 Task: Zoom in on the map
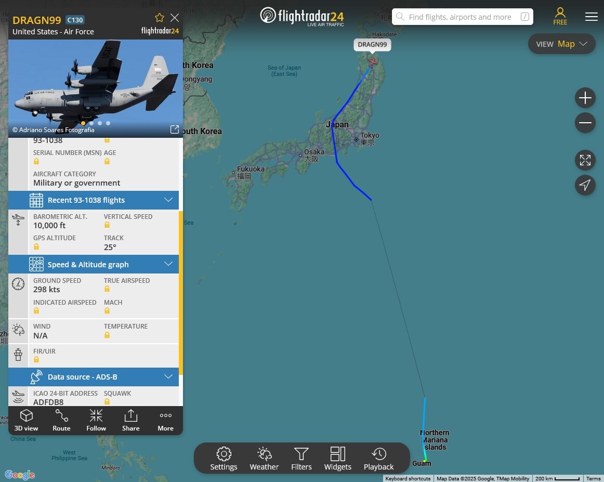[x=585, y=98]
